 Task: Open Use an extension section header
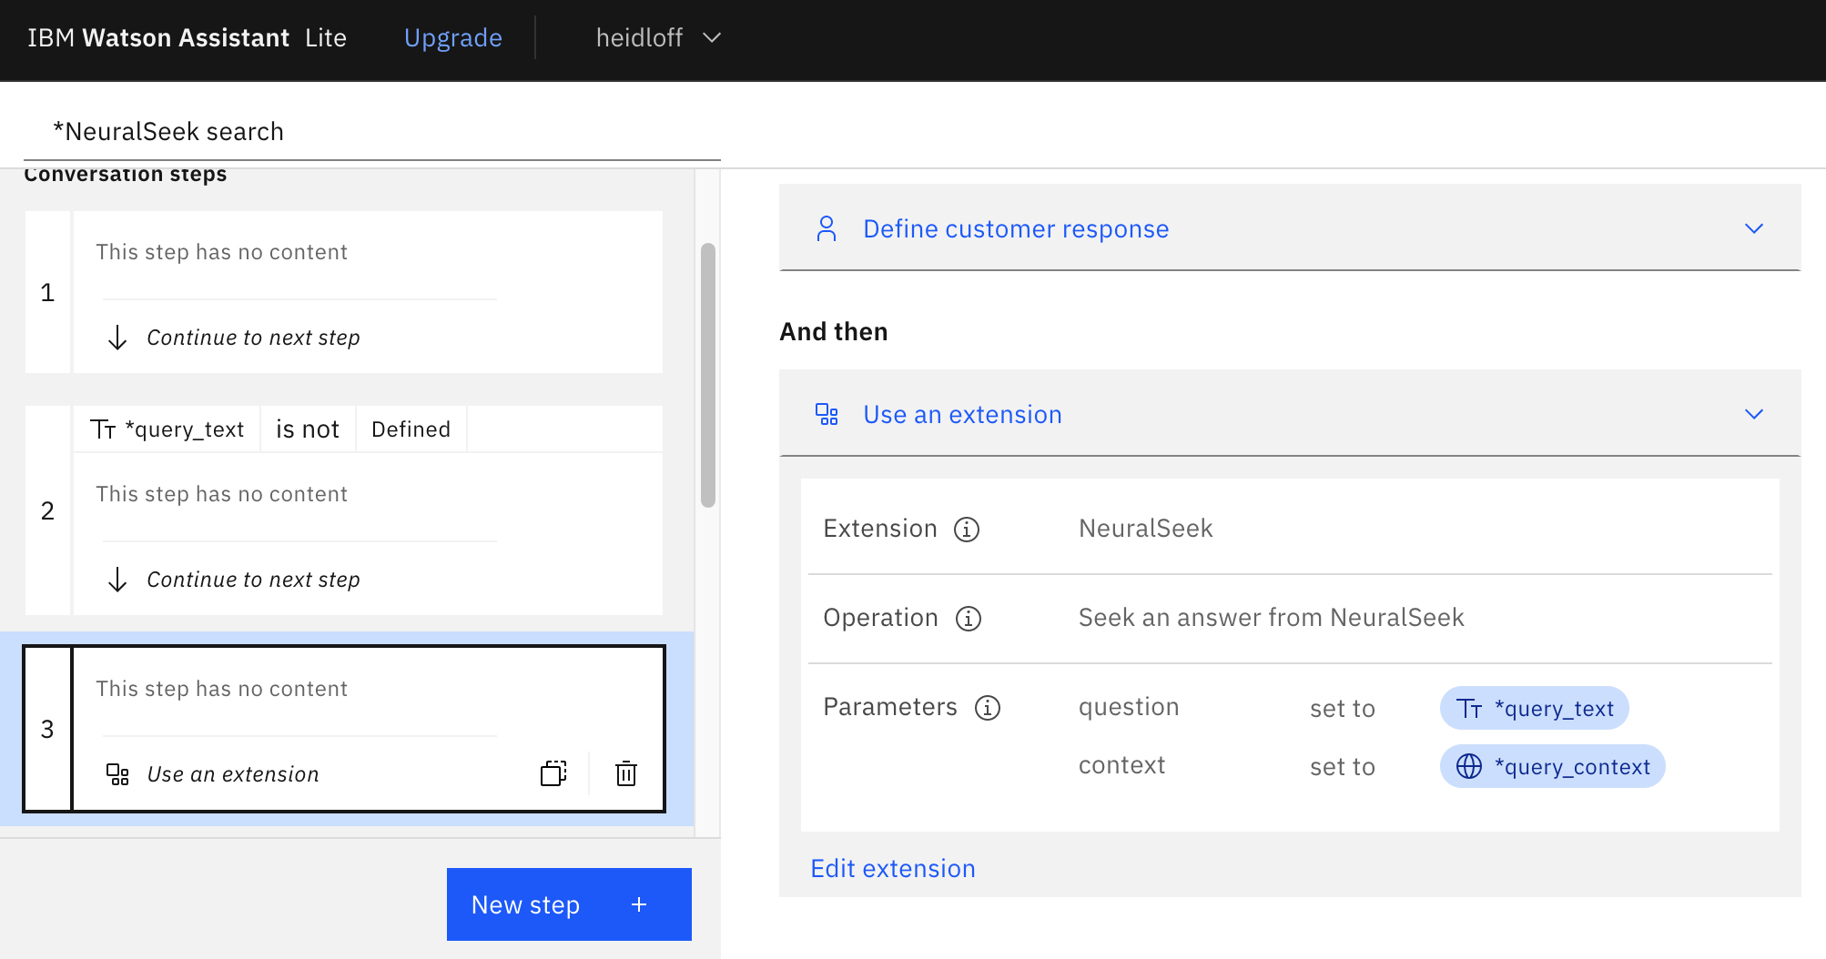(x=1290, y=413)
